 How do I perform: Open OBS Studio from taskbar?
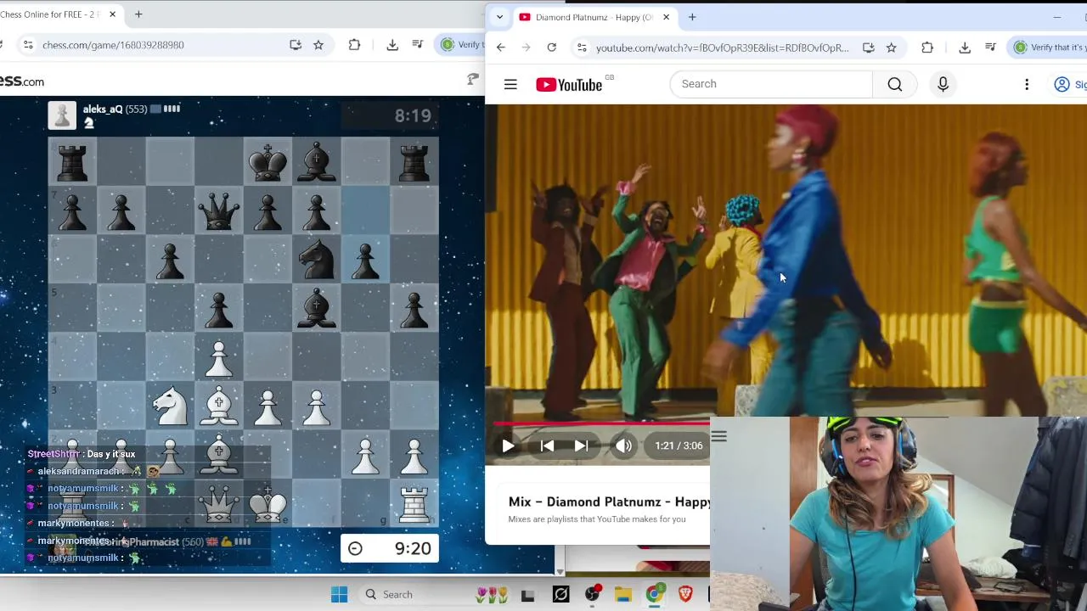click(592, 595)
